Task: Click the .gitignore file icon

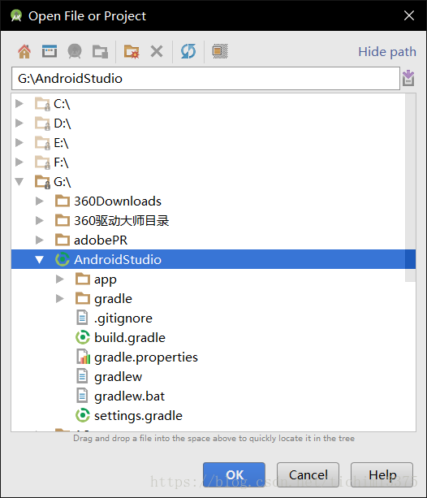Action: 82,318
